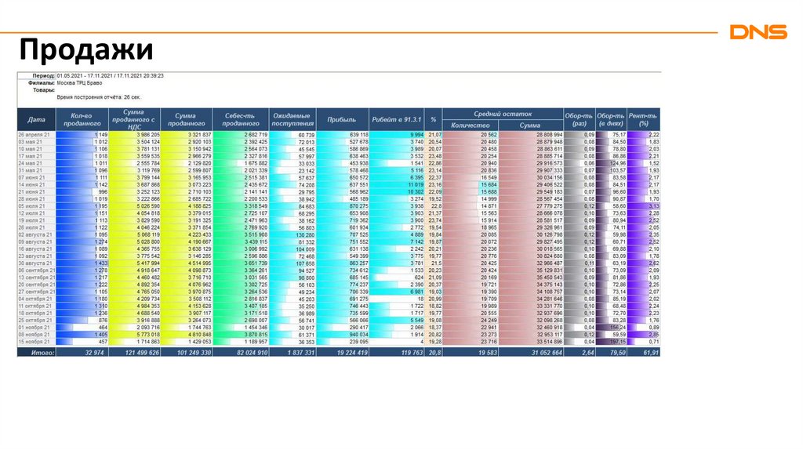
Task: Select the 'Кол-во проданного' column header
Action: click(x=82, y=119)
